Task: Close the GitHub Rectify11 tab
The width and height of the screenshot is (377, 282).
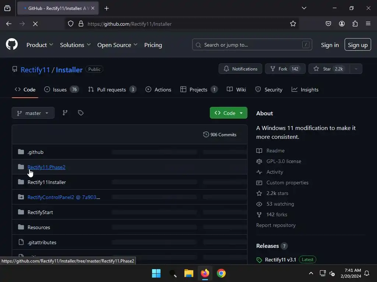Action: (93, 8)
